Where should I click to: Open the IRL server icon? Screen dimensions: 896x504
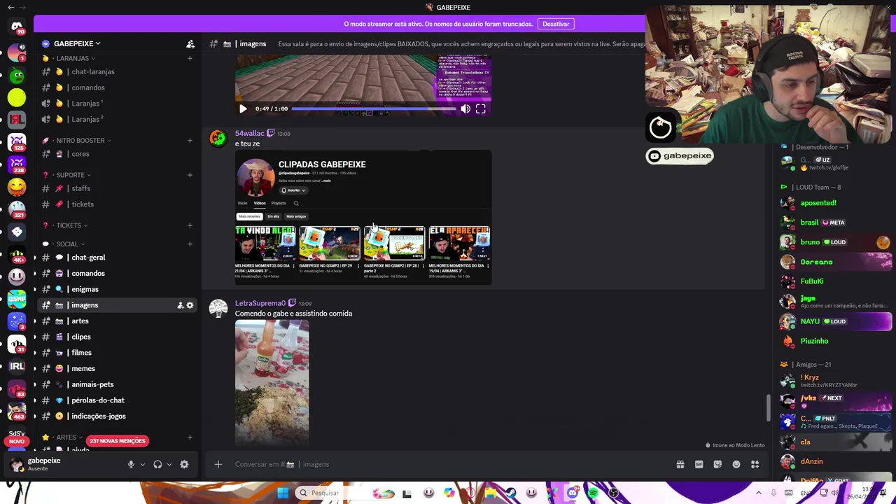coord(17,366)
